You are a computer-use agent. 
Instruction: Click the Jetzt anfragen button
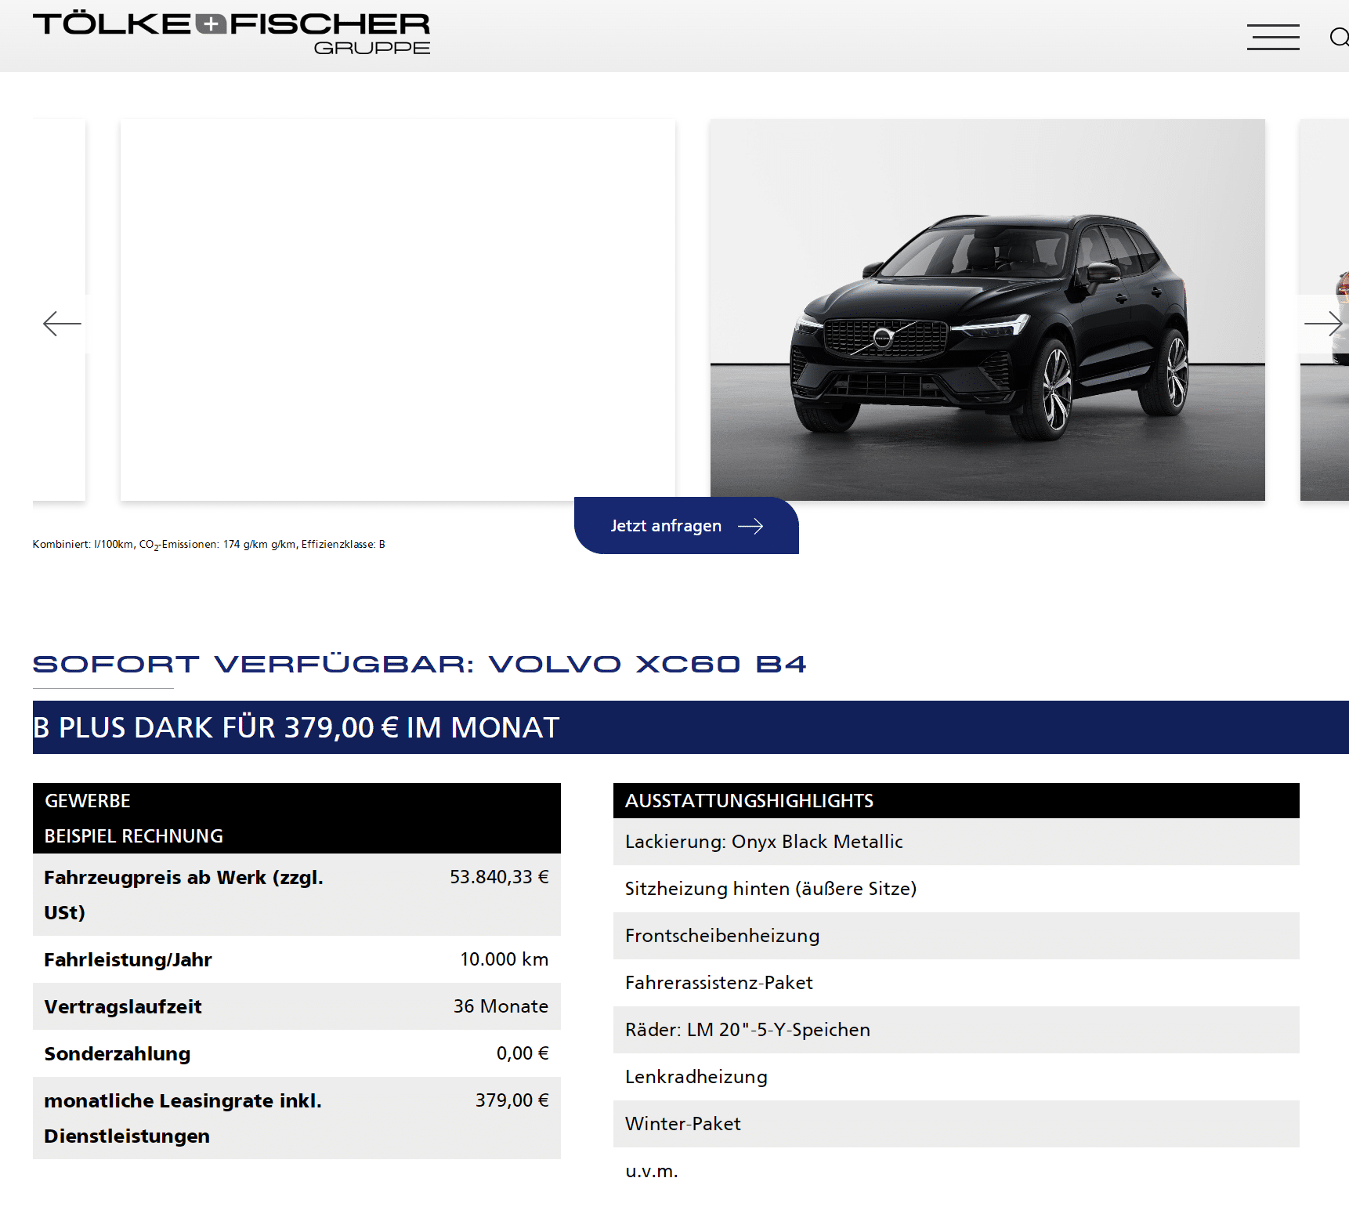[x=686, y=525]
